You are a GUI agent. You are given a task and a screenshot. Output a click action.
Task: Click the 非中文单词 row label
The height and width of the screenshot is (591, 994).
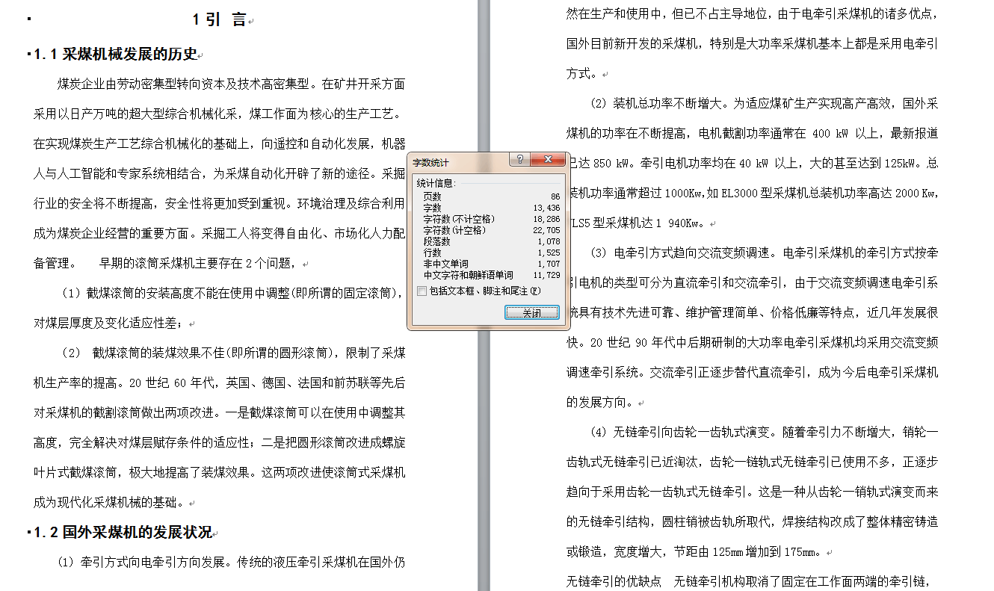pyautogui.click(x=445, y=264)
